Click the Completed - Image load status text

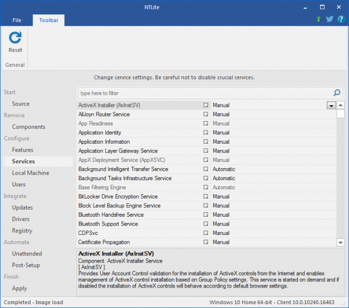coord(33,302)
